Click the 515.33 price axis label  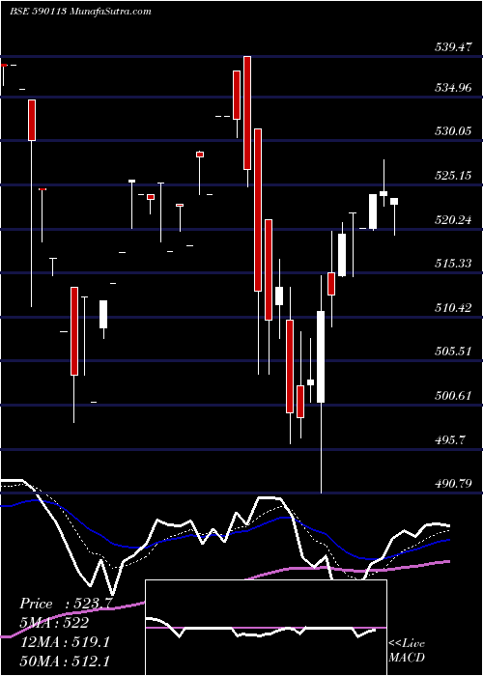tap(452, 263)
